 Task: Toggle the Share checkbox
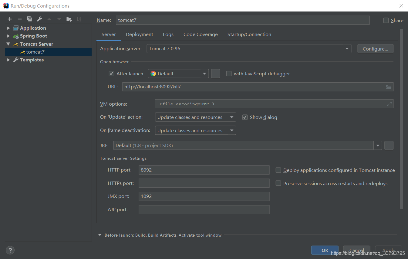click(x=386, y=20)
